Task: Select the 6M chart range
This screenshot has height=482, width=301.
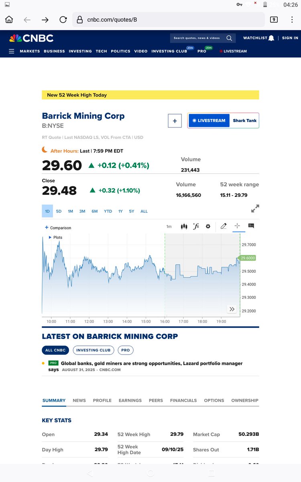Action: click(x=95, y=211)
